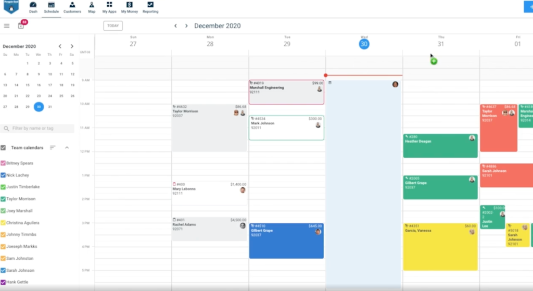Click the blue plus button top right

[529, 7]
